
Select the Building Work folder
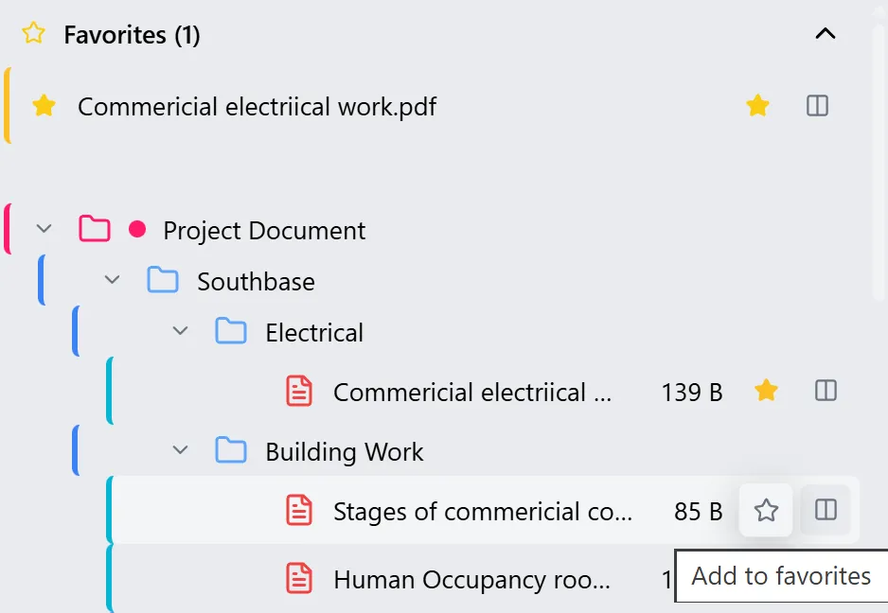tap(344, 452)
